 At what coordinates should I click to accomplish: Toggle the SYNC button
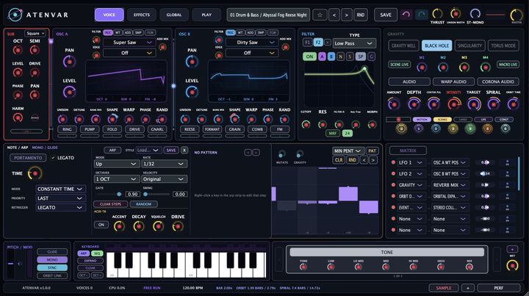point(52,267)
